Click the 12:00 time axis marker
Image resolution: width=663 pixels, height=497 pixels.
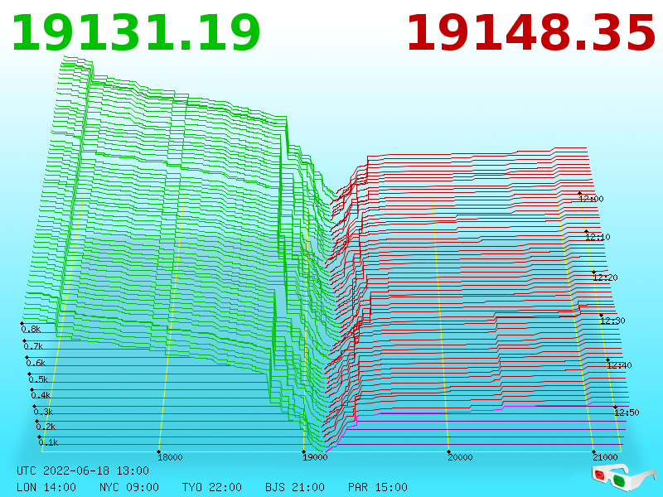tap(591, 199)
